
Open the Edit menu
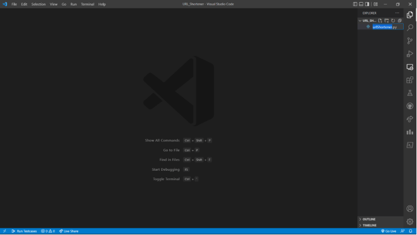pos(24,4)
